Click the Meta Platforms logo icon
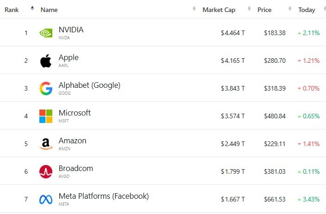 click(x=46, y=200)
